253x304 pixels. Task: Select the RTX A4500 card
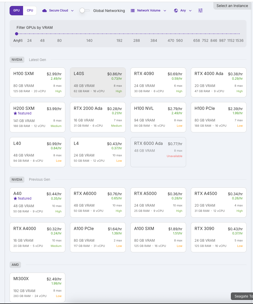click(x=219, y=202)
